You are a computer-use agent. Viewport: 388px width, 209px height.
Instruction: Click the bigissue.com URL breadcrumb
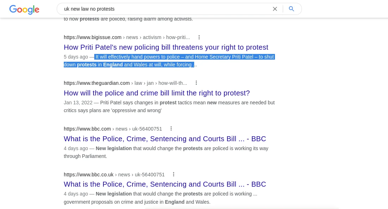coord(127,37)
